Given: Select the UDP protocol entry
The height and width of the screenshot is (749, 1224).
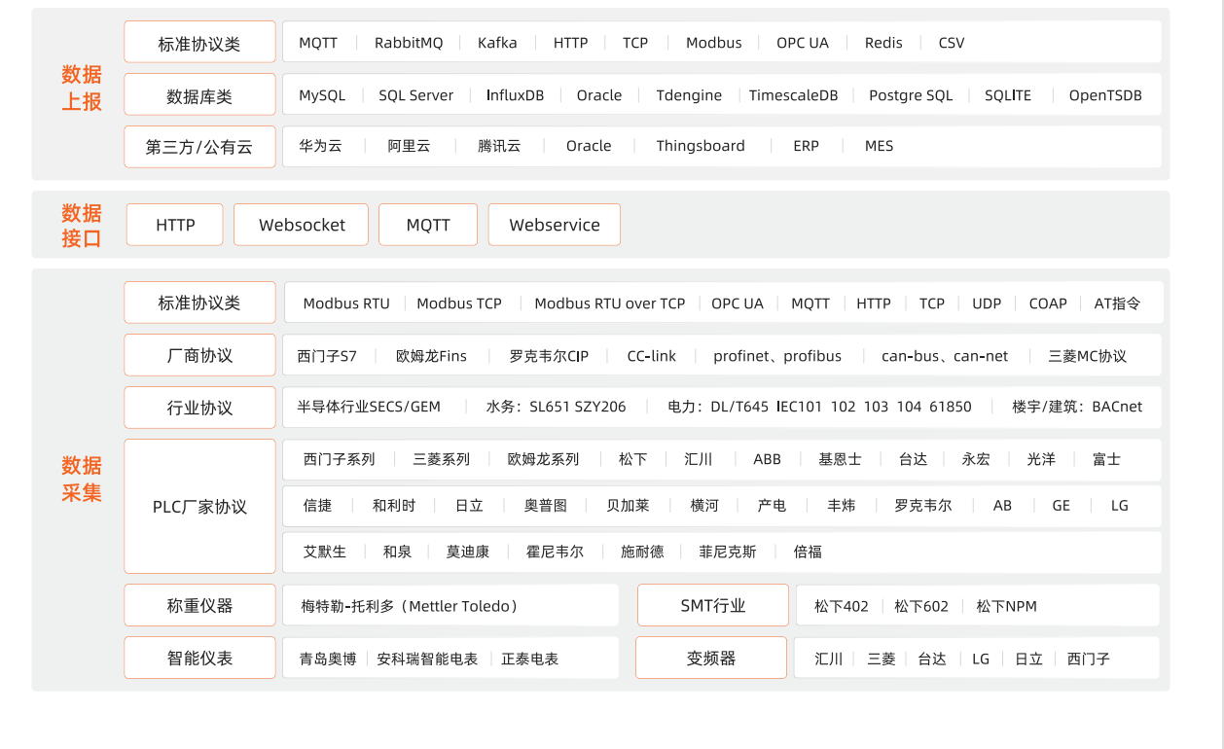Looking at the screenshot, I should (987, 303).
